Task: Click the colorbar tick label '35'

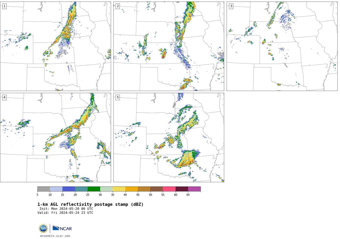Action: pyautogui.click(x=113, y=195)
